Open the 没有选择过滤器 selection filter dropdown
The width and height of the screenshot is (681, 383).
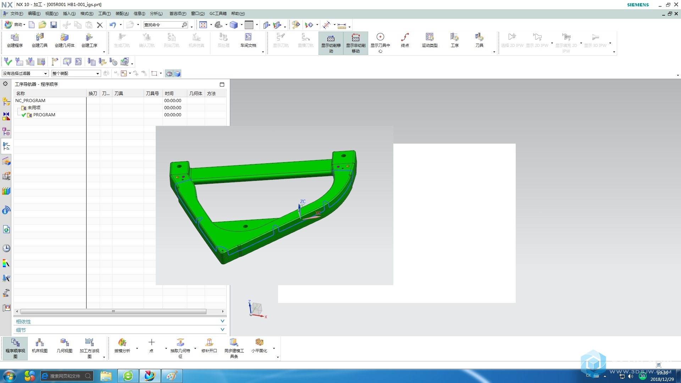pyautogui.click(x=25, y=73)
